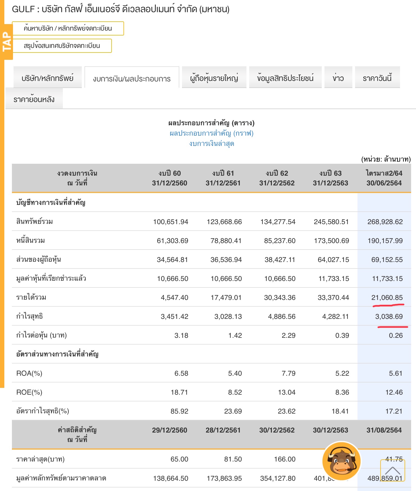
Task: Select the ราคาล่าสุด(บาท) row label
Action: click(x=40, y=459)
